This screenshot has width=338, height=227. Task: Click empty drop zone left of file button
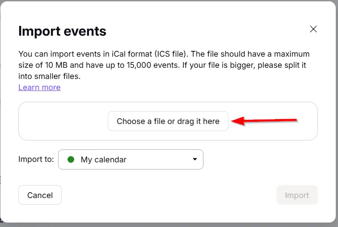coord(63,121)
